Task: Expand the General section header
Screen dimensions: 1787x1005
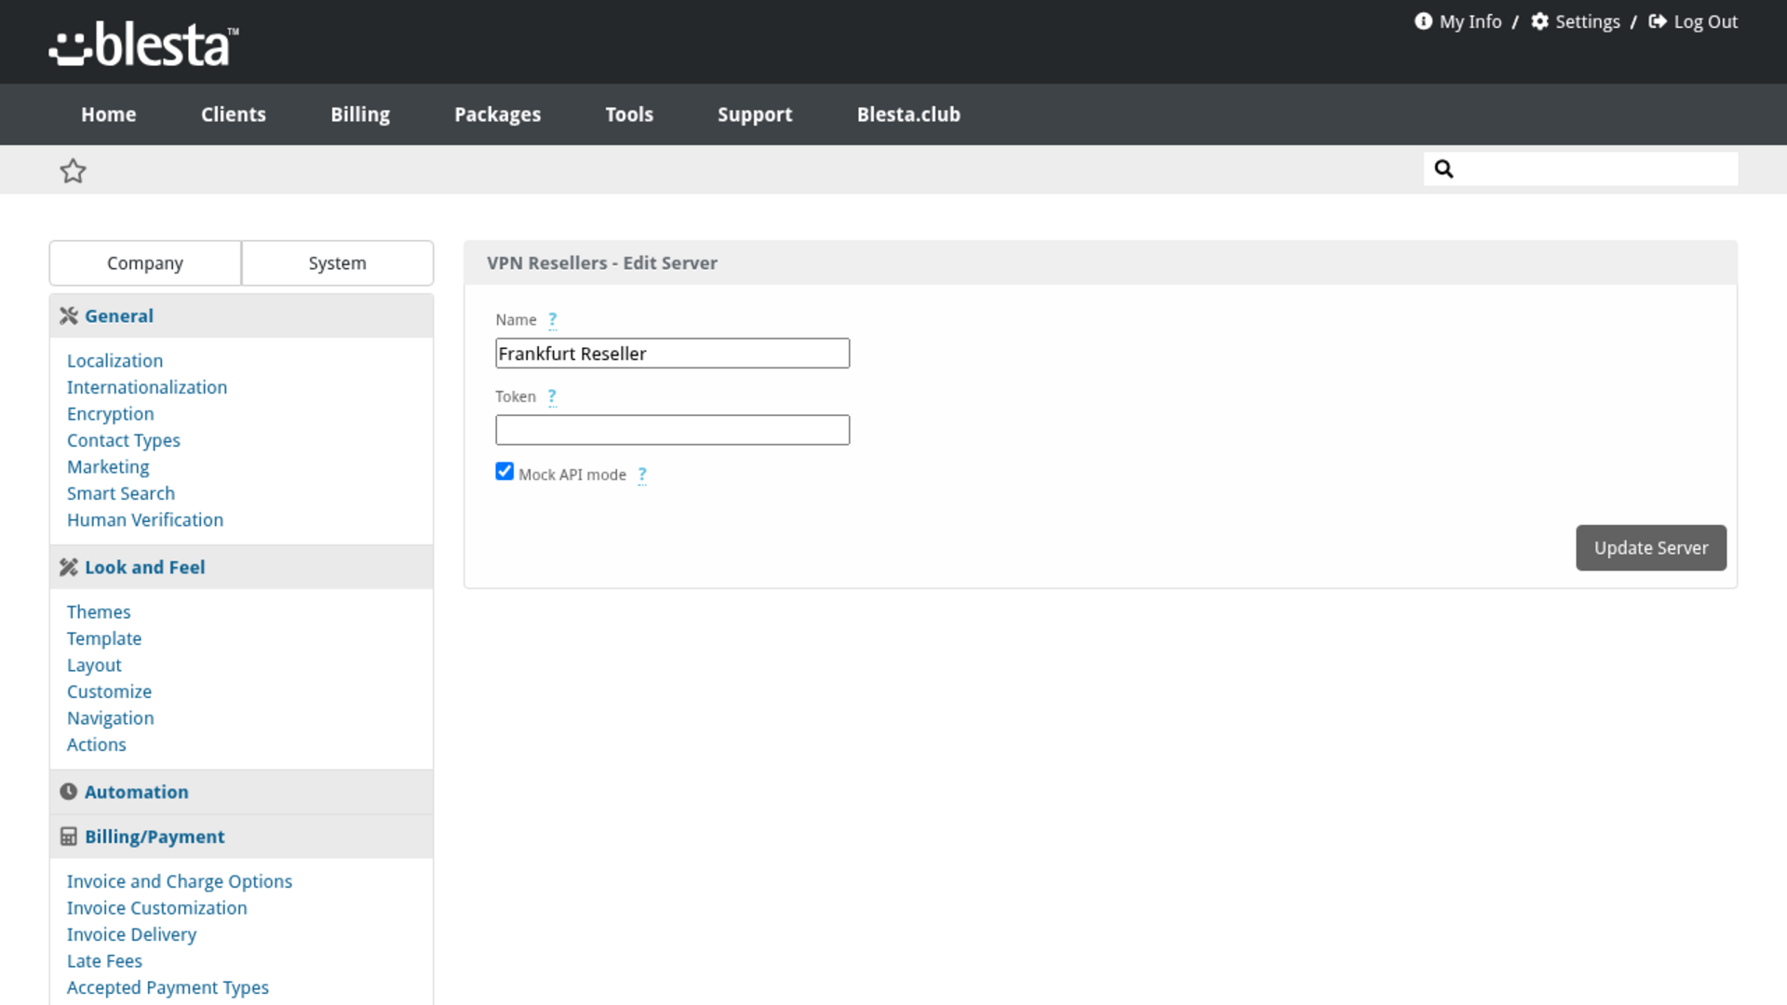Action: 241,316
